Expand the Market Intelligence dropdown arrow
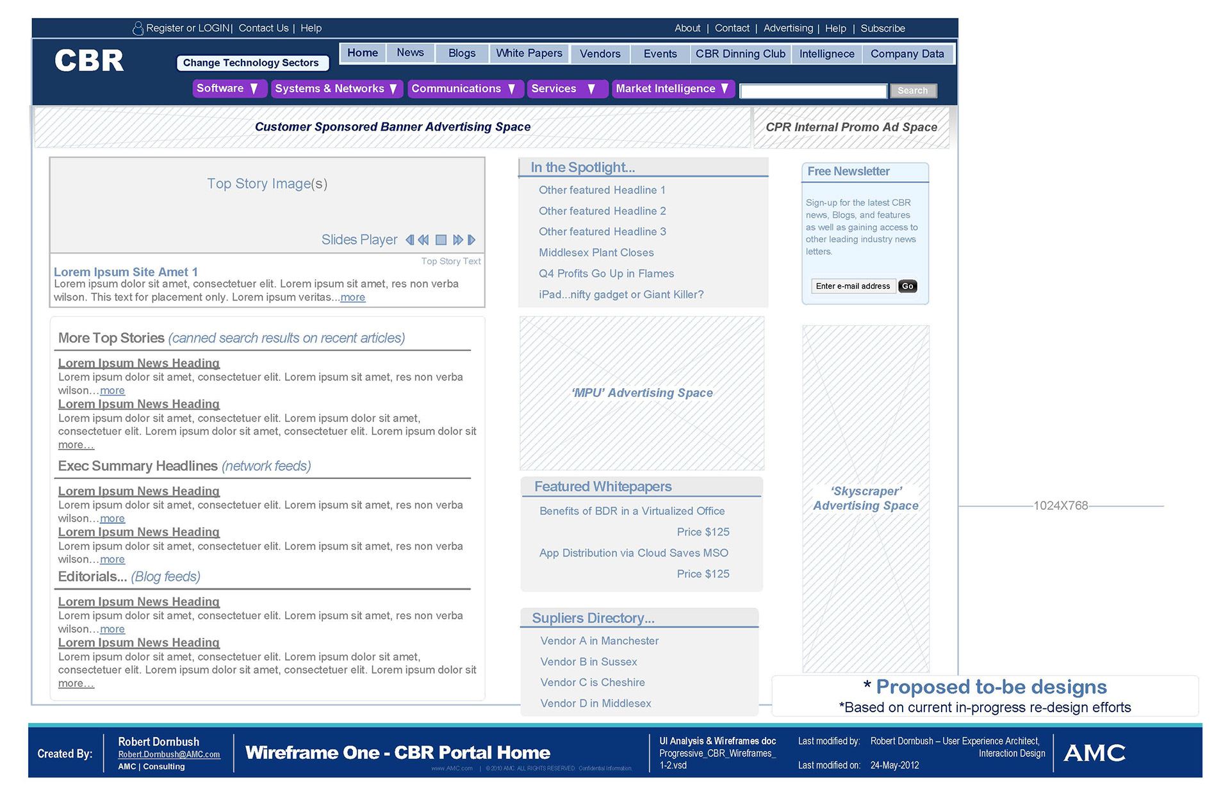The image size is (1230, 796). 725,89
